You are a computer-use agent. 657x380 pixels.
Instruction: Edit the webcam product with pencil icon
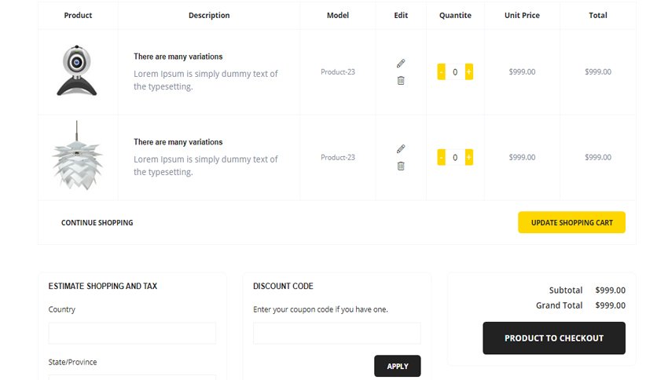pyautogui.click(x=401, y=63)
